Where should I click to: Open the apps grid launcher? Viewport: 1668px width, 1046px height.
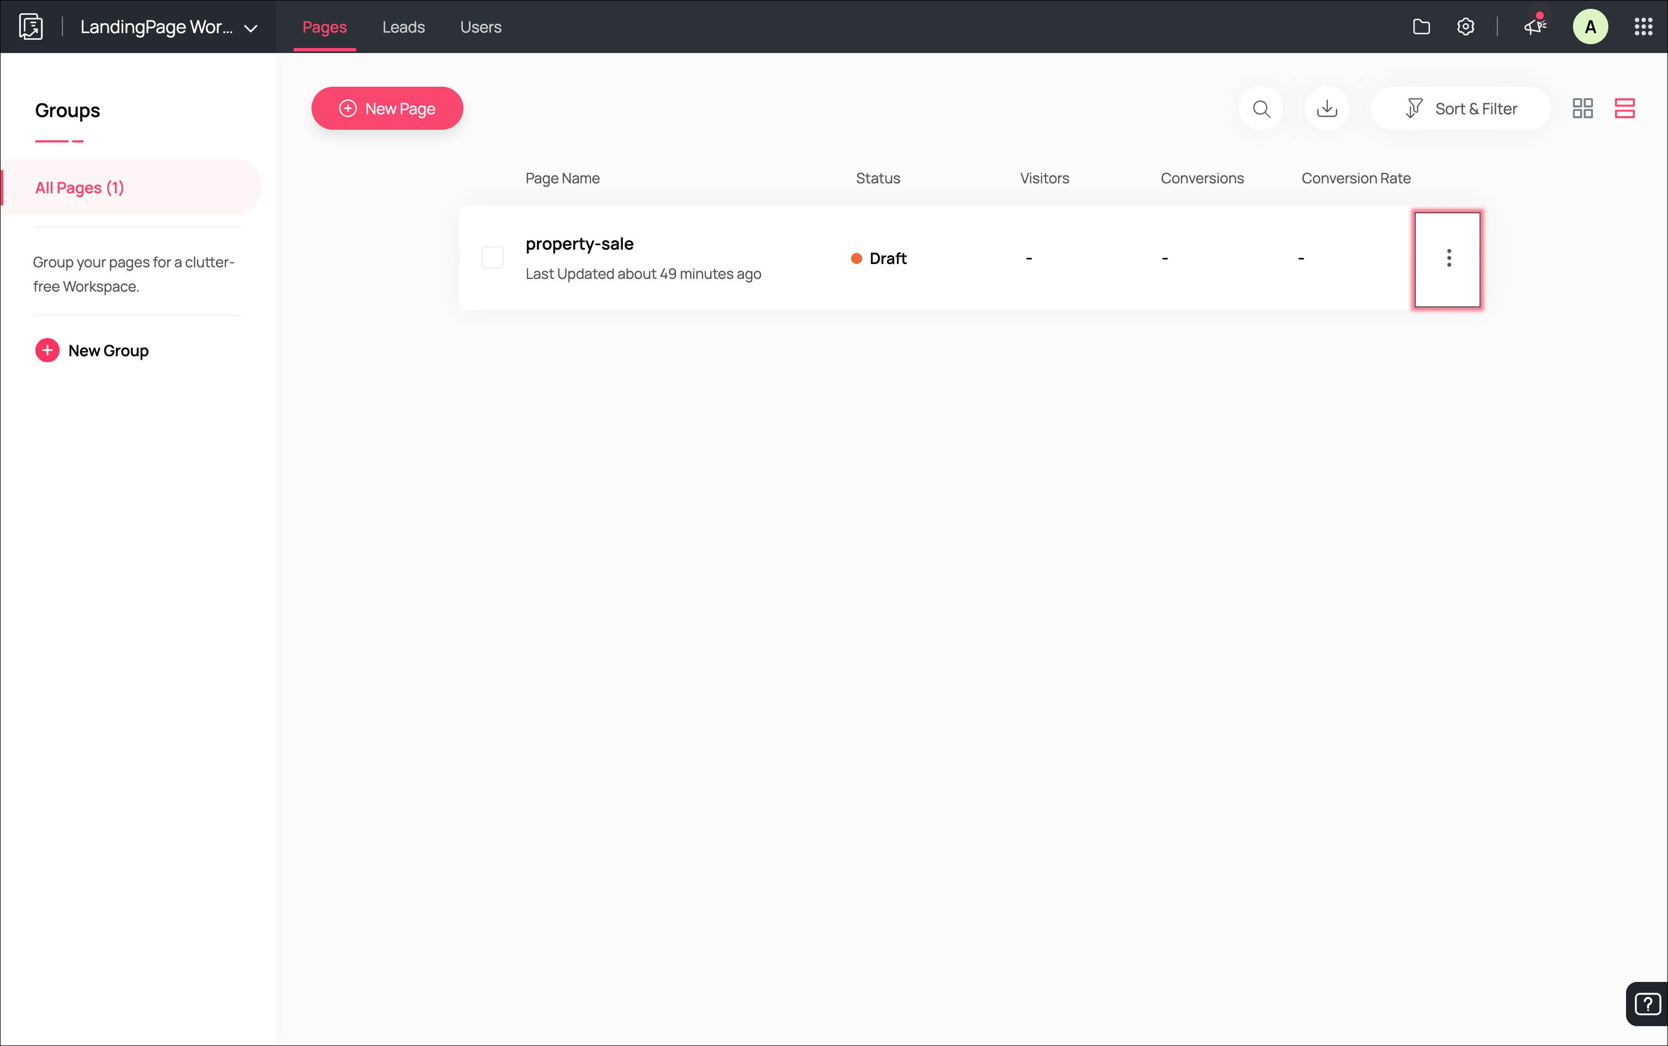tap(1643, 27)
